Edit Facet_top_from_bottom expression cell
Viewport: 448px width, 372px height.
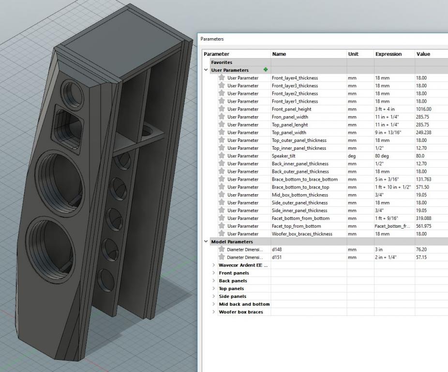point(394,226)
